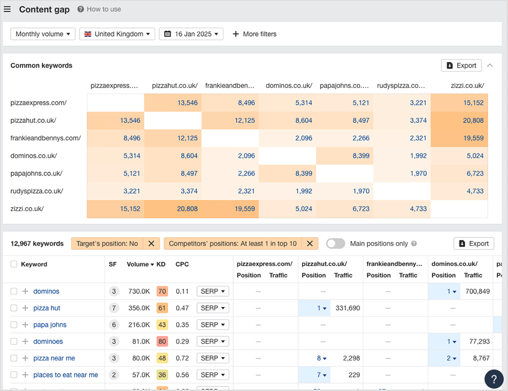Click More filters button

coord(255,34)
